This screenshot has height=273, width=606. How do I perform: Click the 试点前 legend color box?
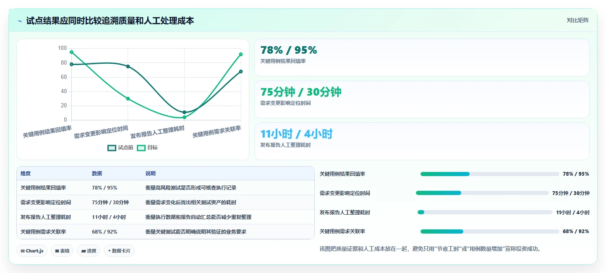tap(112, 148)
